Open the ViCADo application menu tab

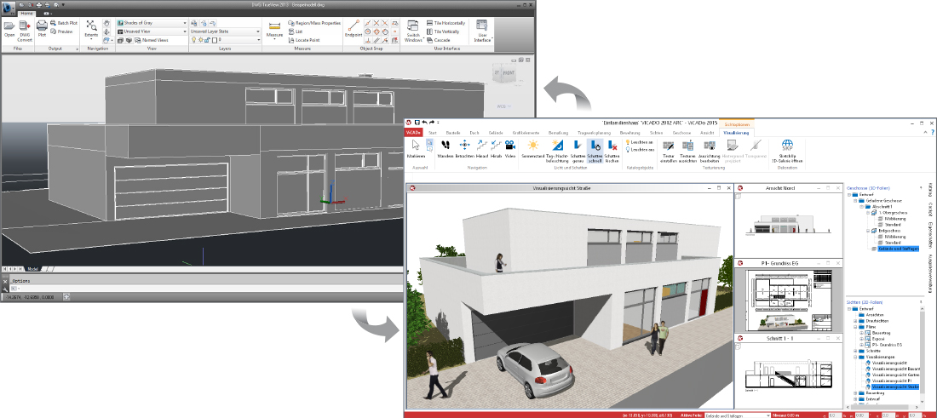413,133
